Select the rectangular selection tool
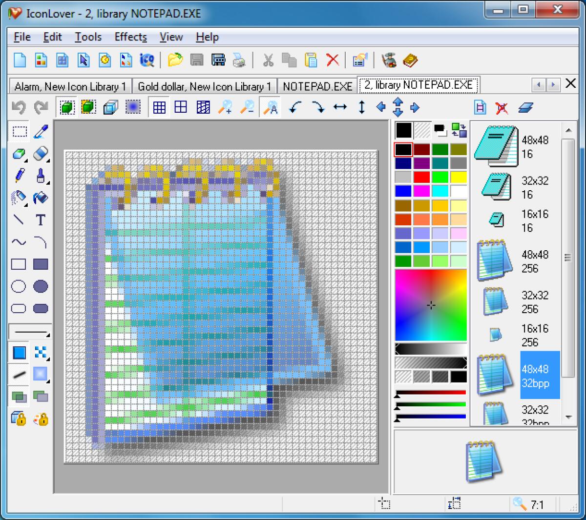Screen dimensions: 586x520 pos(19,131)
